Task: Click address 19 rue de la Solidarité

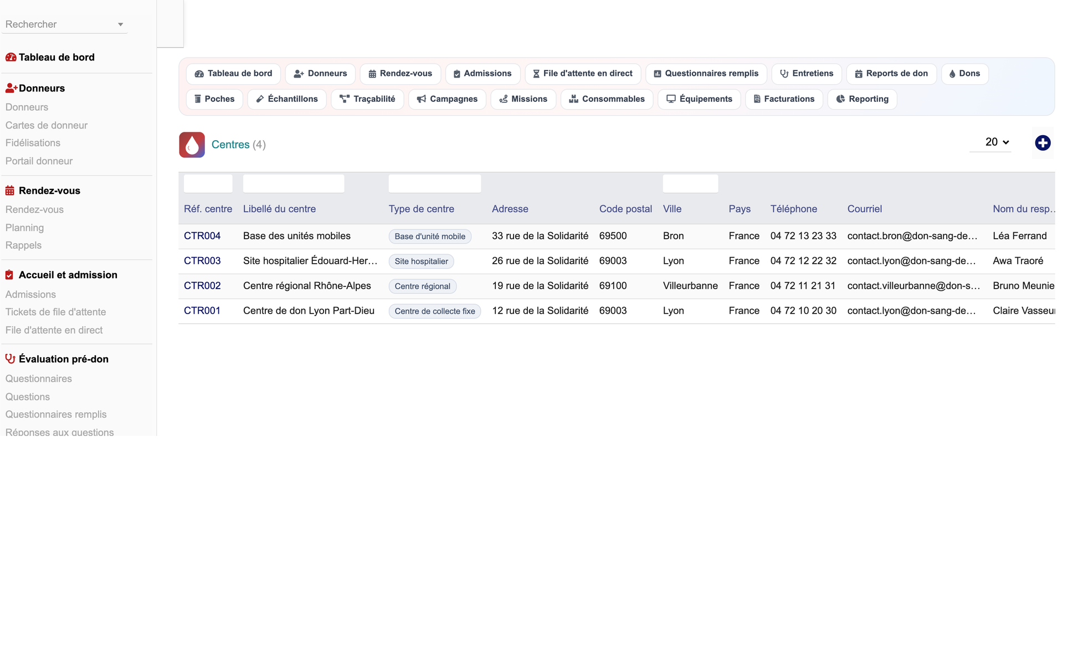Action: tap(540, 286)
